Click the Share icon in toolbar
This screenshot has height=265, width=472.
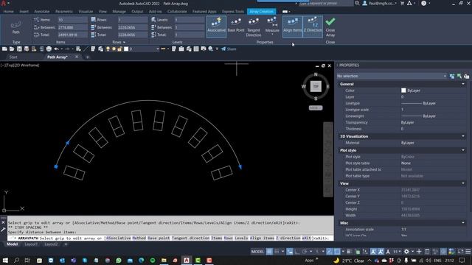click(229, 49)
